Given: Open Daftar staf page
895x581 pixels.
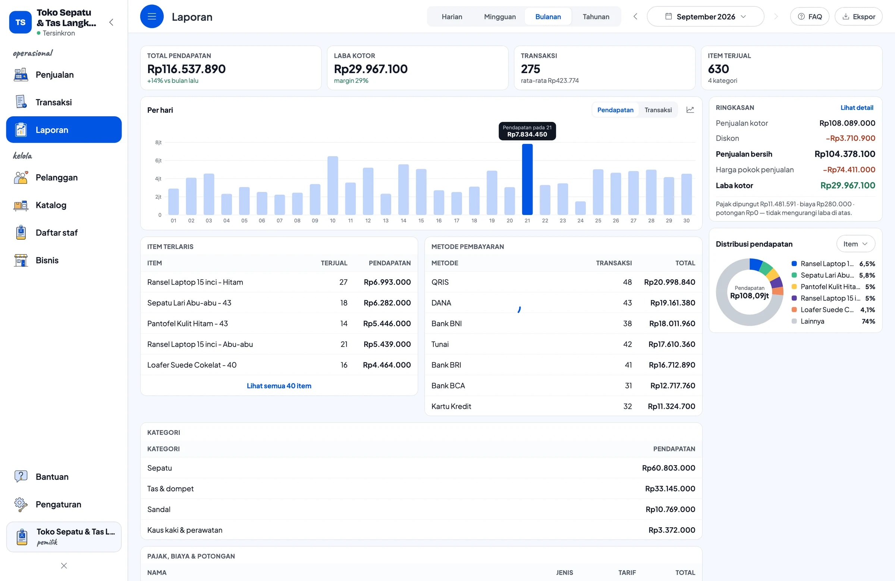Looking at the screenshot, I should pyautogui.click(x=64, y=233).
